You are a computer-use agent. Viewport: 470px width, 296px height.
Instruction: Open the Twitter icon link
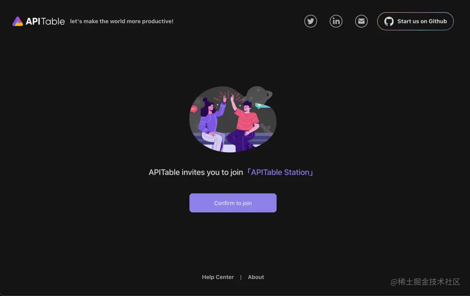tap(311, 21)
